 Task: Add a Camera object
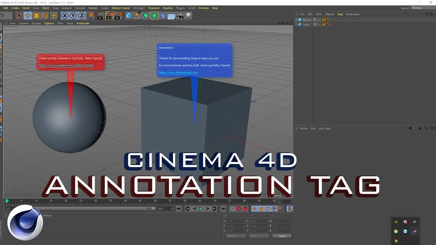(180, 16)
